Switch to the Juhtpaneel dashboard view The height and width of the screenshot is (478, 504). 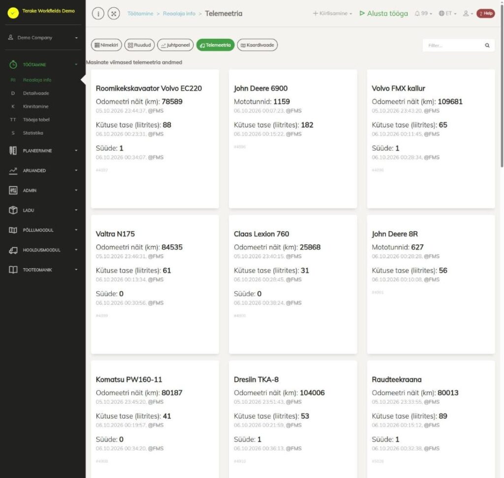coord(176,45)
